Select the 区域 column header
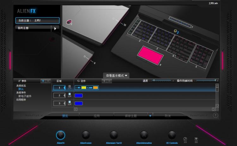237x146 pixels. [59, 81]
